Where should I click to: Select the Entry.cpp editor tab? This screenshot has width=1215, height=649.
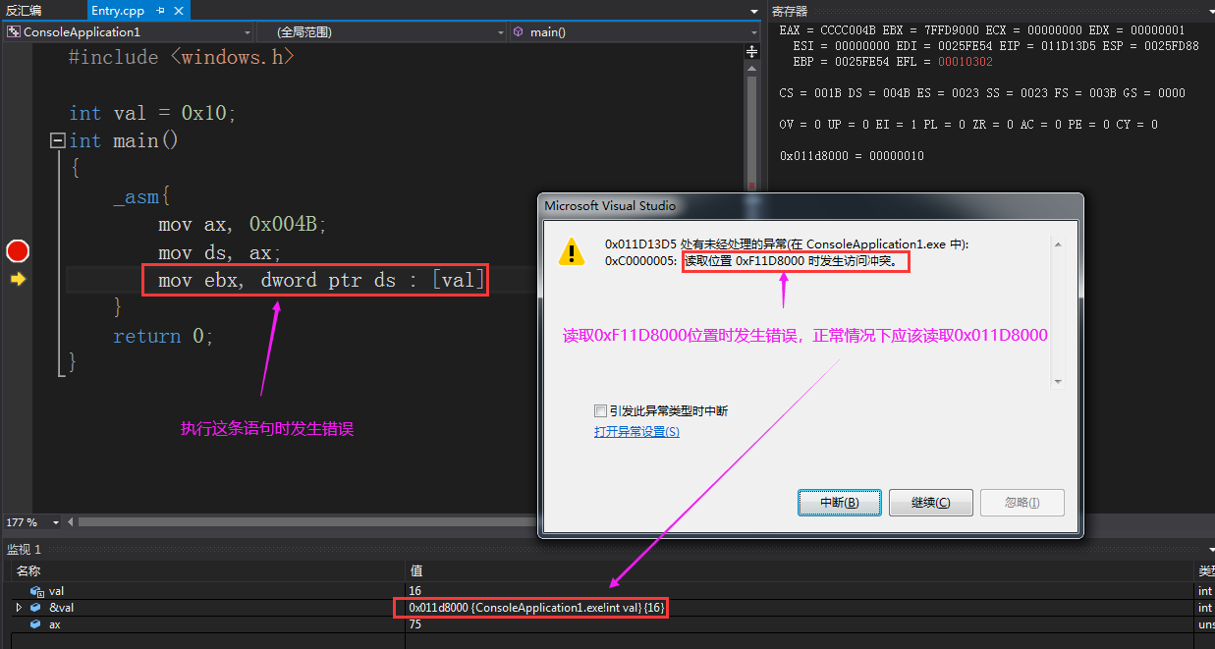(116, 10)
